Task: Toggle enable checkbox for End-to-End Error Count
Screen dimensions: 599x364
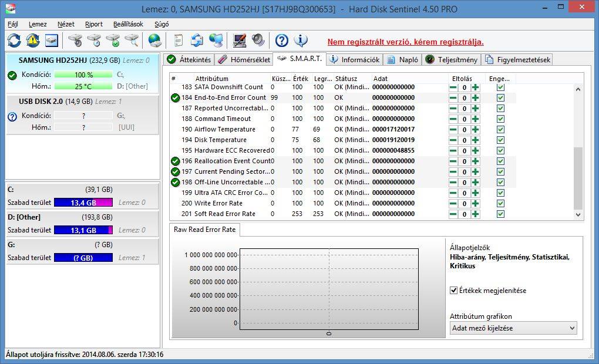Action: click(x=500, y=98)
